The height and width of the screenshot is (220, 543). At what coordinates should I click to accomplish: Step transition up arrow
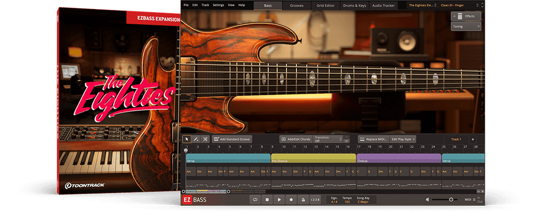click(346, 137)
